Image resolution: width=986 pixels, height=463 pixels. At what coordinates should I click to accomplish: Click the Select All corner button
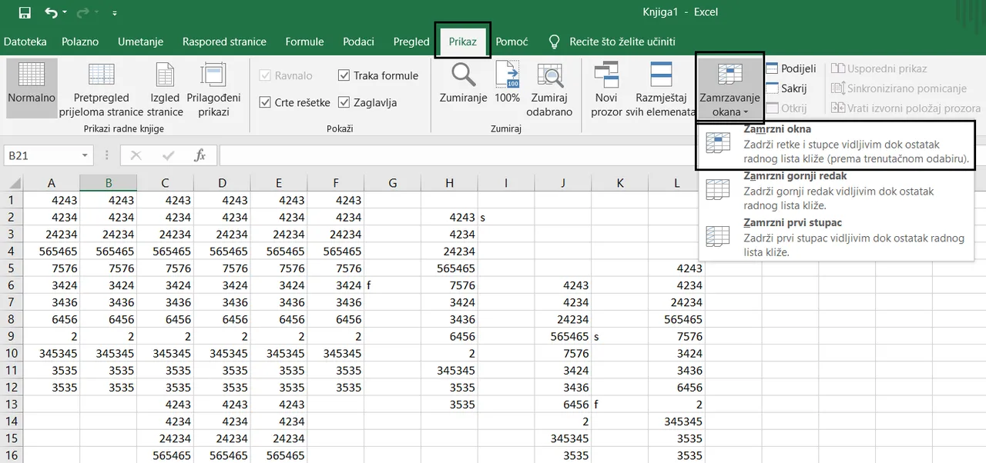pos(12,183)
